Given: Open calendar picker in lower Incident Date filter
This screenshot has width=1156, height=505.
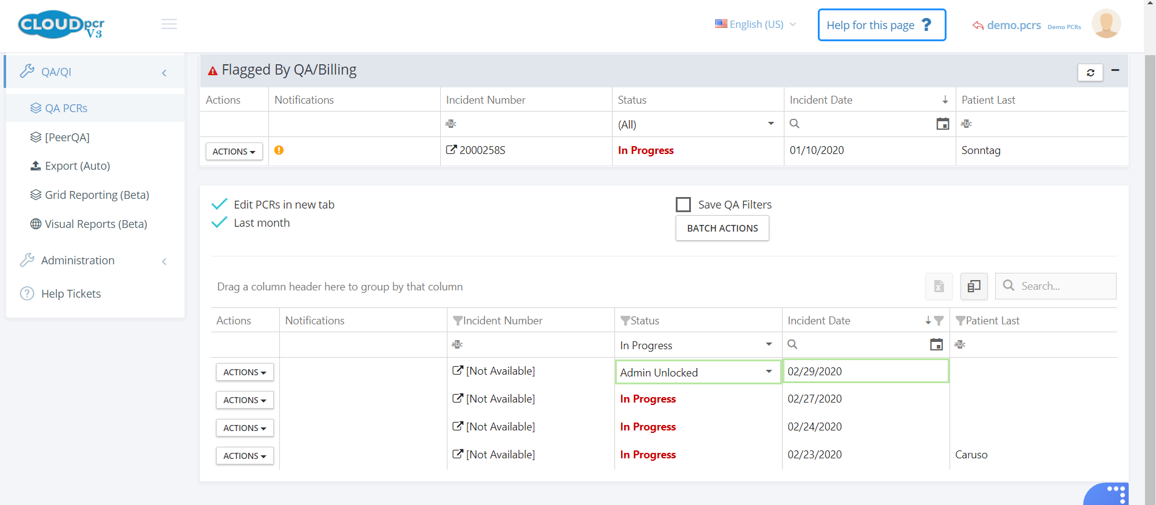Looking at the screenshot, I should click(936, 344).
